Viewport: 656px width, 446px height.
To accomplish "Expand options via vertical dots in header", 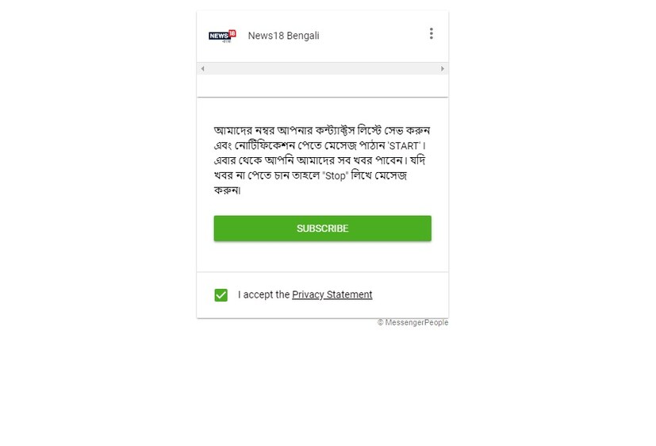I will [431, 33].
